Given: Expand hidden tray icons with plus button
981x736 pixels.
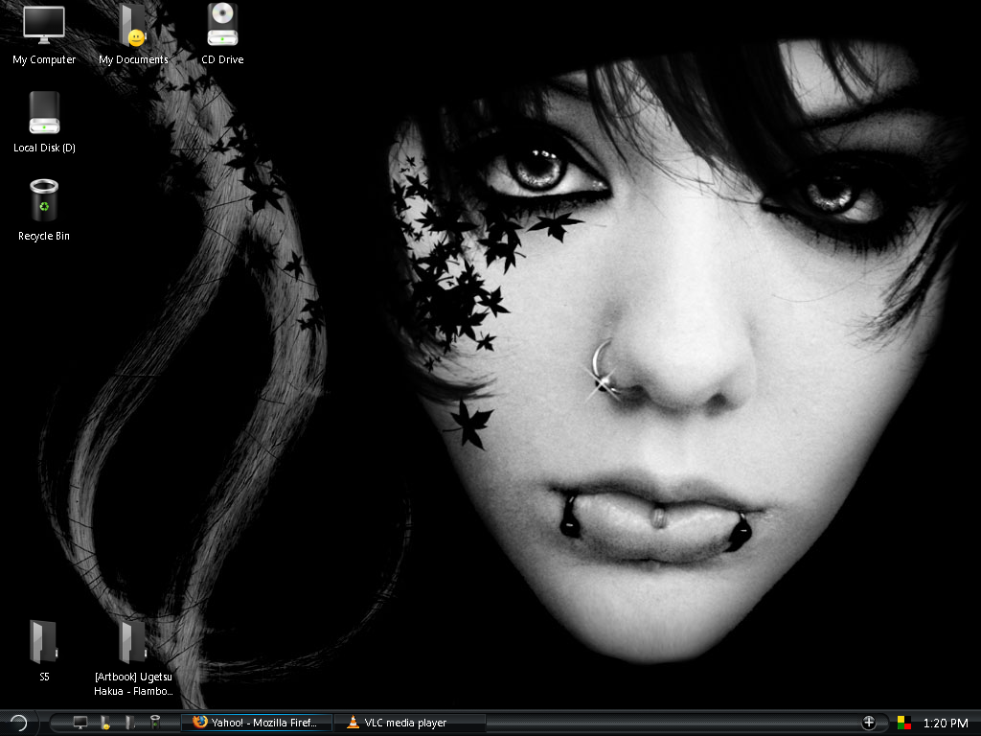Looking at the screenshot, I should tap(868, 723).
